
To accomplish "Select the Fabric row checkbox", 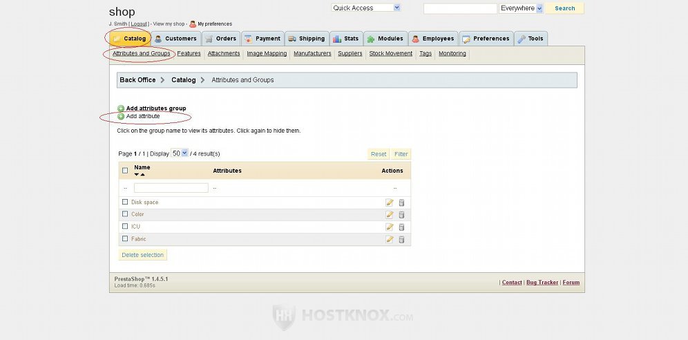I will coord(125,239).
